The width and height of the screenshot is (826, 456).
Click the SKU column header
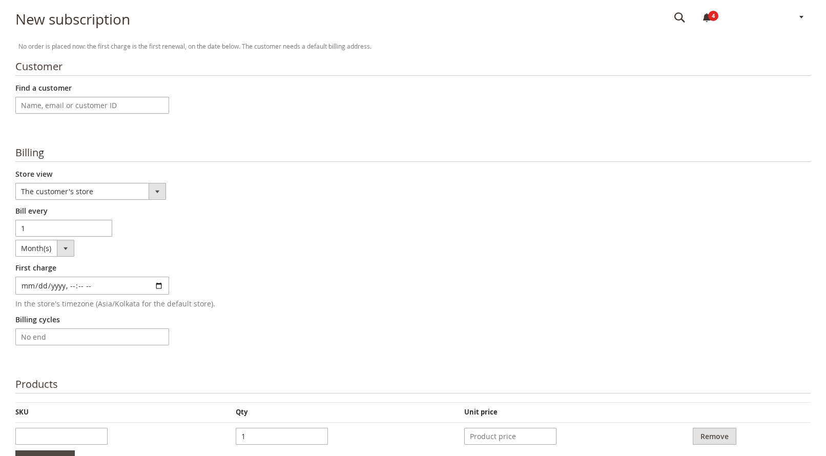(22, 412)
